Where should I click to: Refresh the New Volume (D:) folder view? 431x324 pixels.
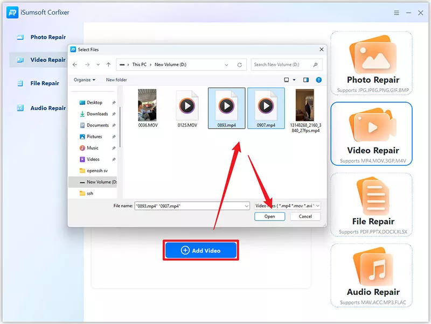click(239, 65)
